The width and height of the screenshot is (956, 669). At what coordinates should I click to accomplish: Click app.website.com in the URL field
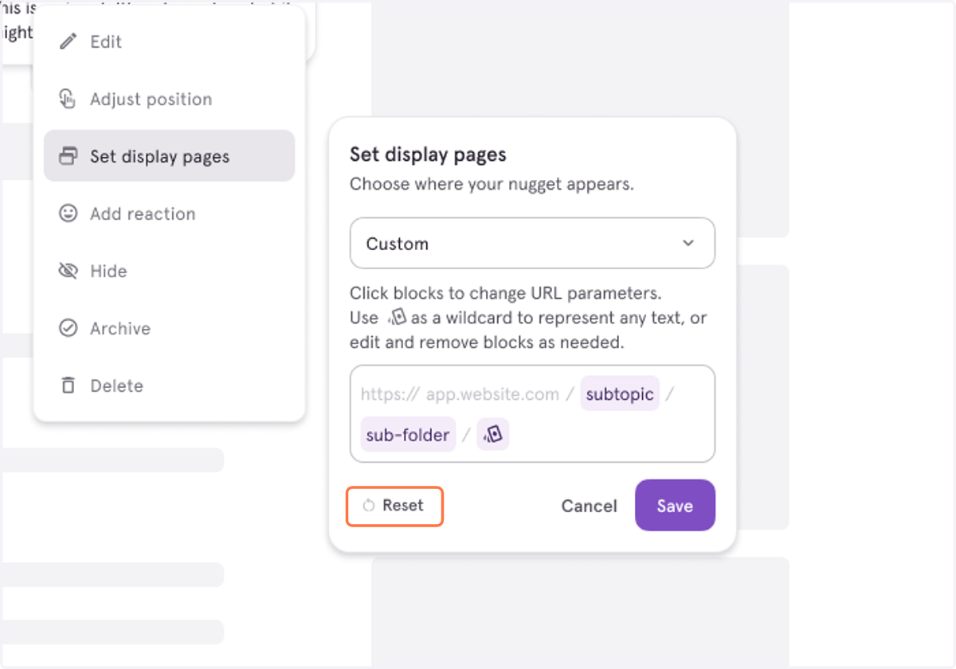492,394
